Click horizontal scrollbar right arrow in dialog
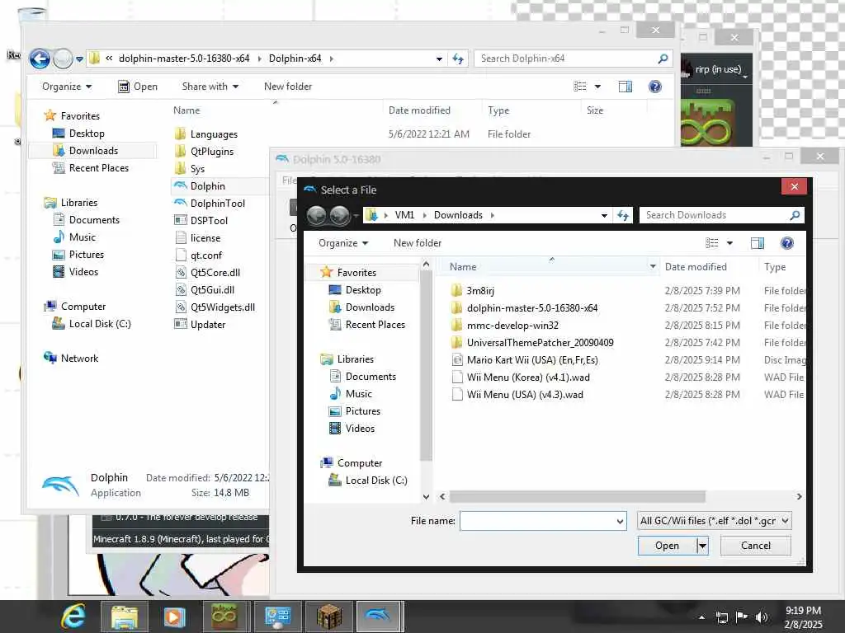845x633 pixels. coord(799,496)
